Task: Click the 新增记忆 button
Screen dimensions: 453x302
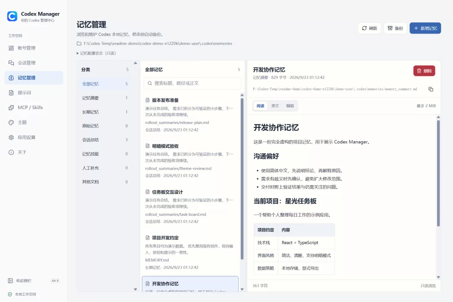Action: (425, 28)
